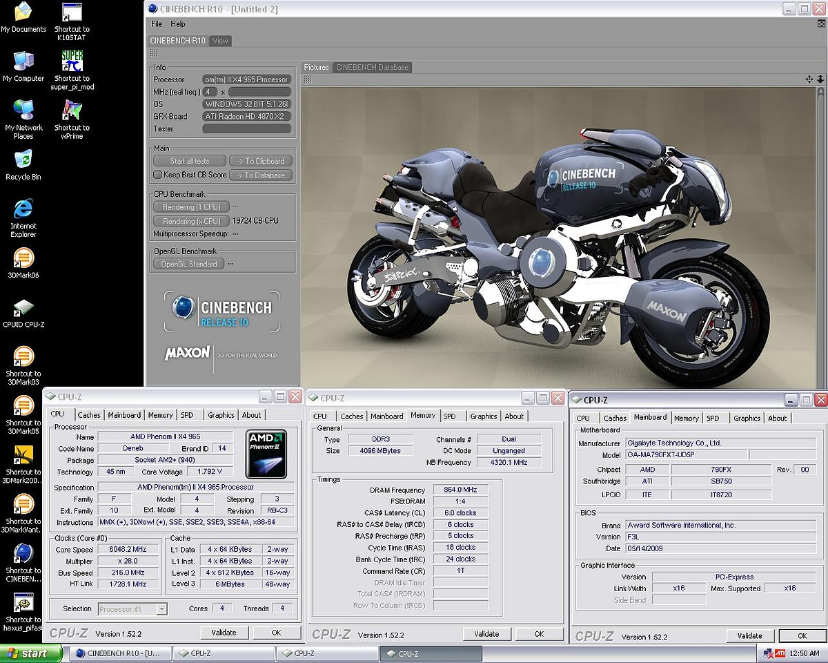Open the Shortcut to 3DMark200 icon
The height and width of the screenshot is (663, 828).
pos(23,465)
